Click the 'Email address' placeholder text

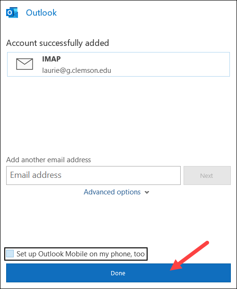pyautogui.click(x=36, y=175)
